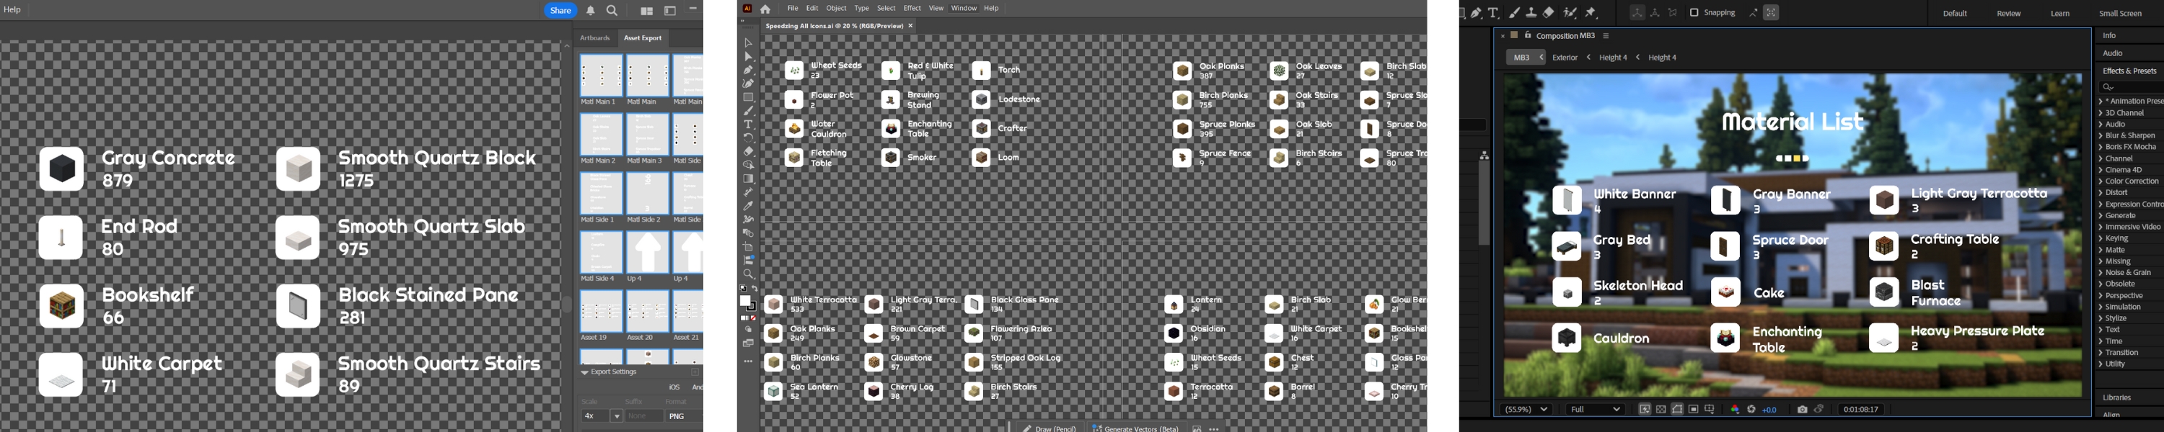This screenshot has height=432, width=2164.
Task: Toggle fast previews in composition viewer
Action: point(1645,410)
